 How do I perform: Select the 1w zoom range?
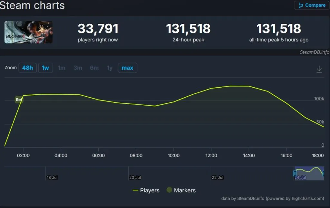tap(45, 68)
